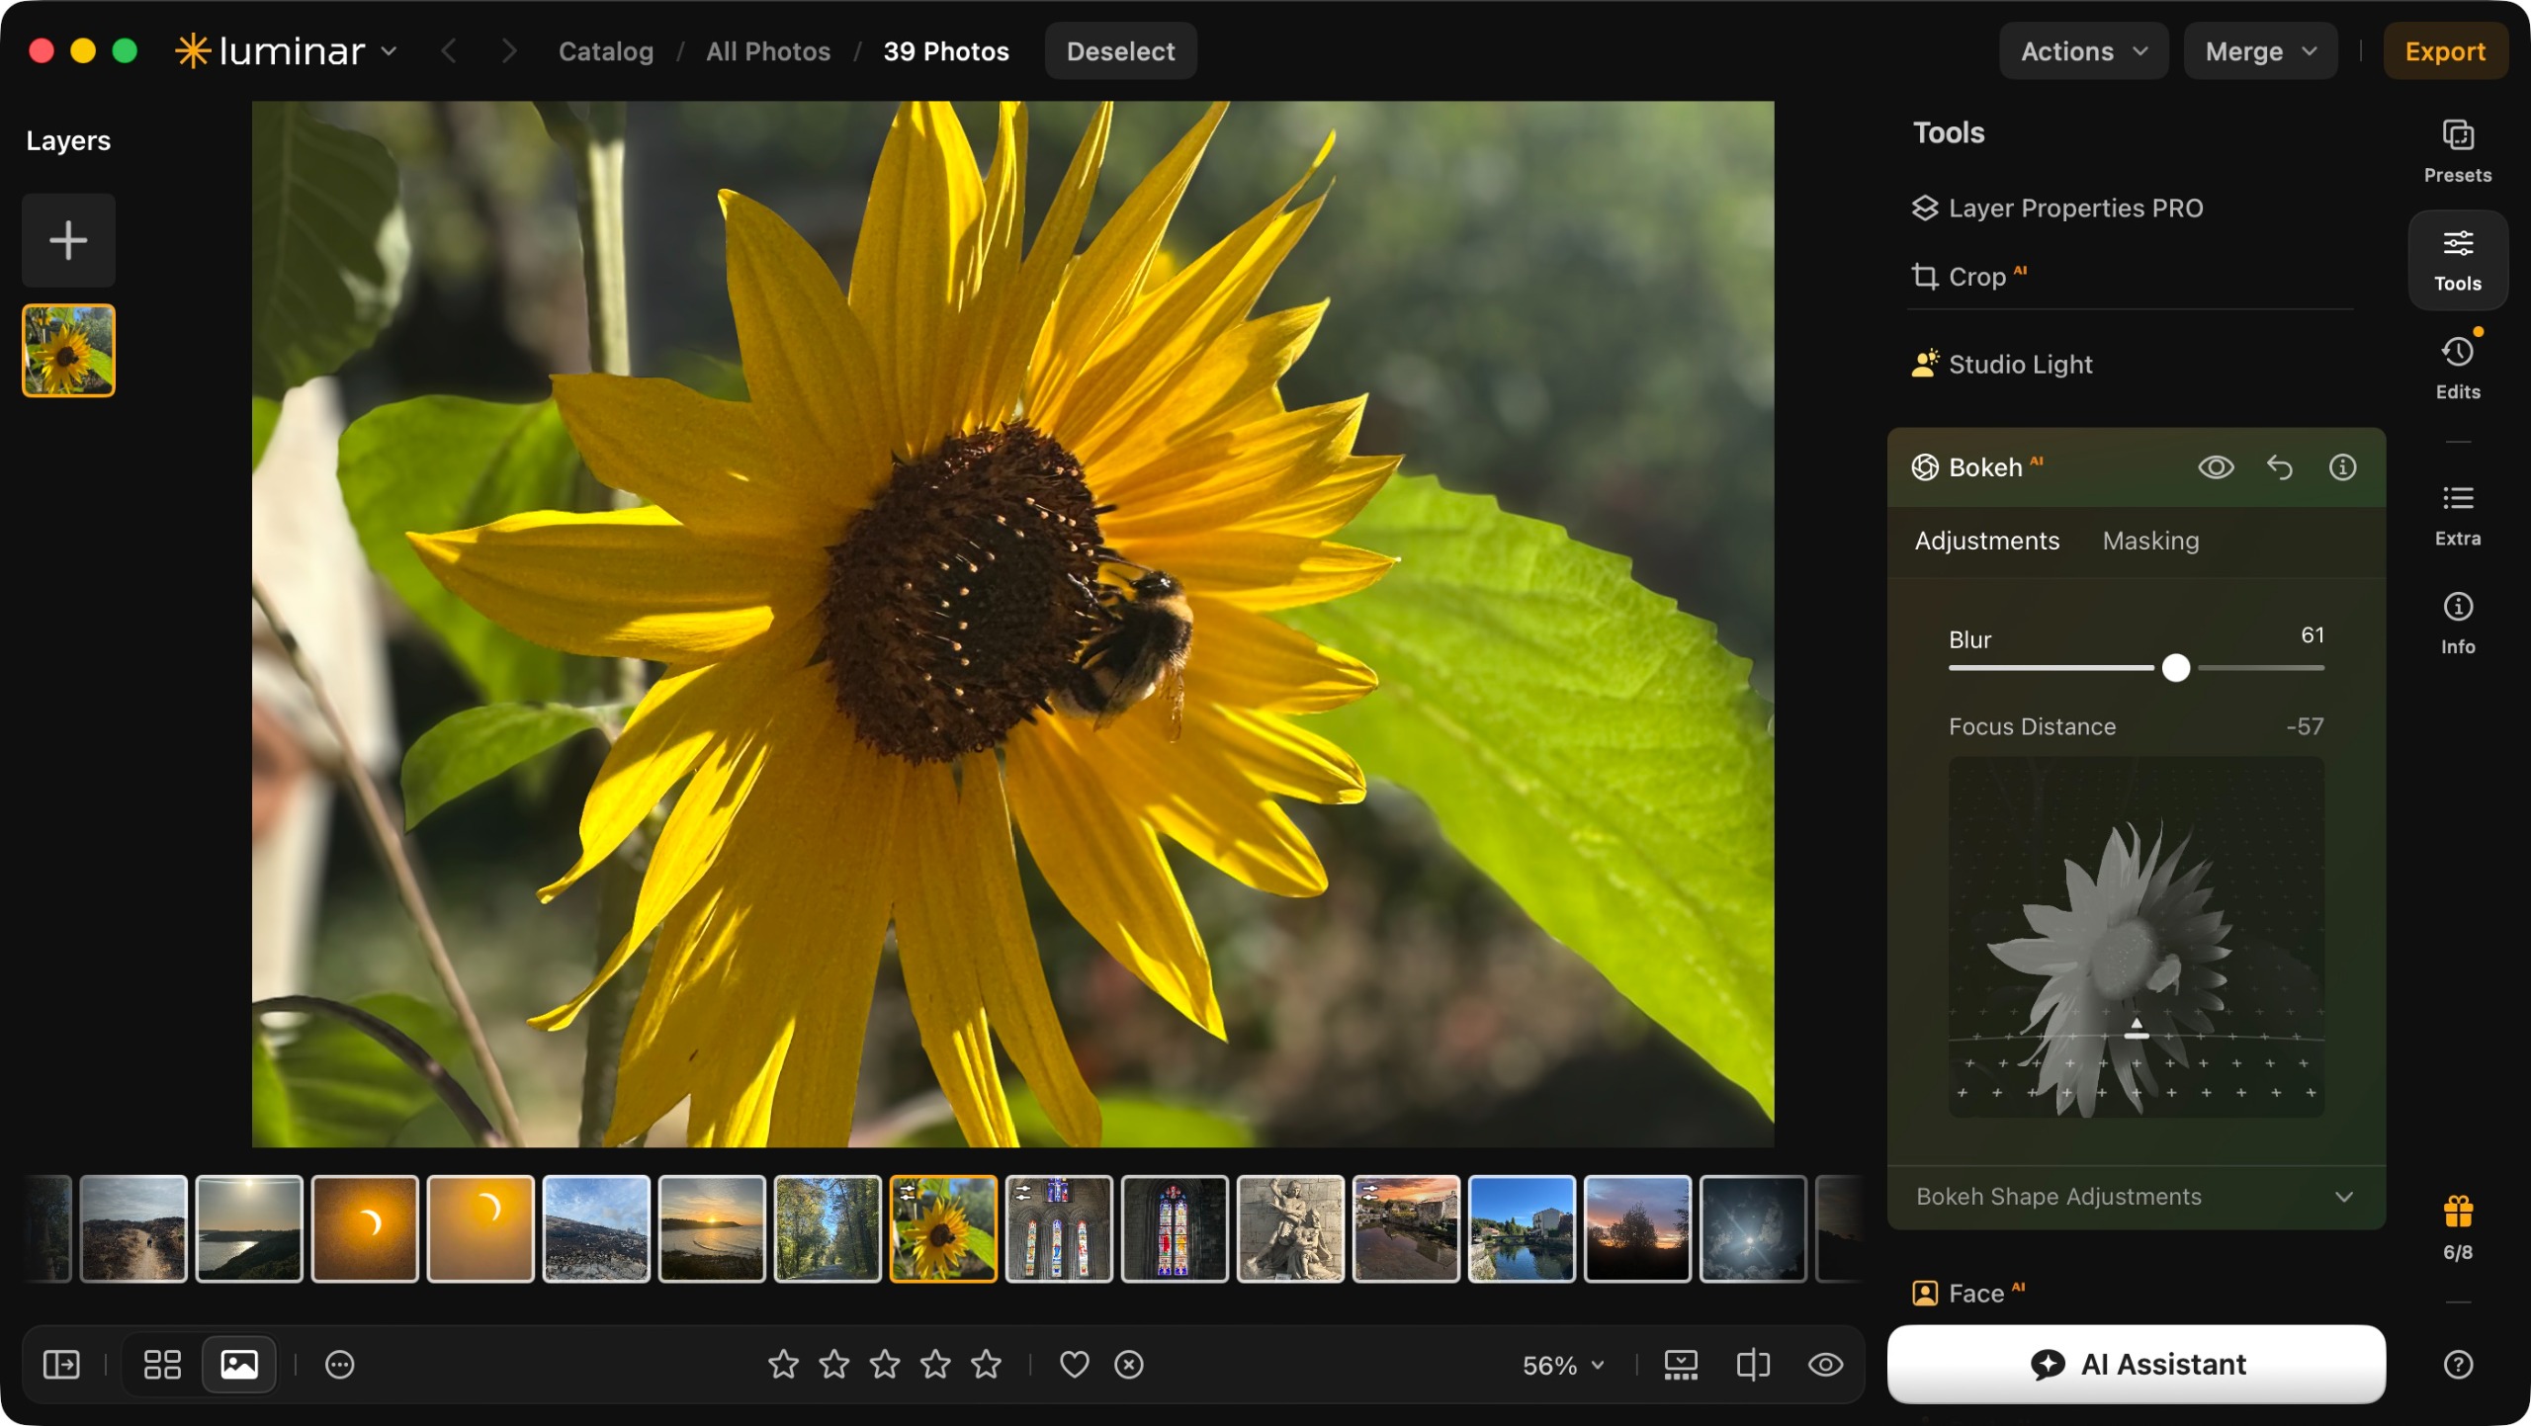Toggle the left sidebar panel icon
This screenshot has height=1426, width=2531.
[61, 1365]
